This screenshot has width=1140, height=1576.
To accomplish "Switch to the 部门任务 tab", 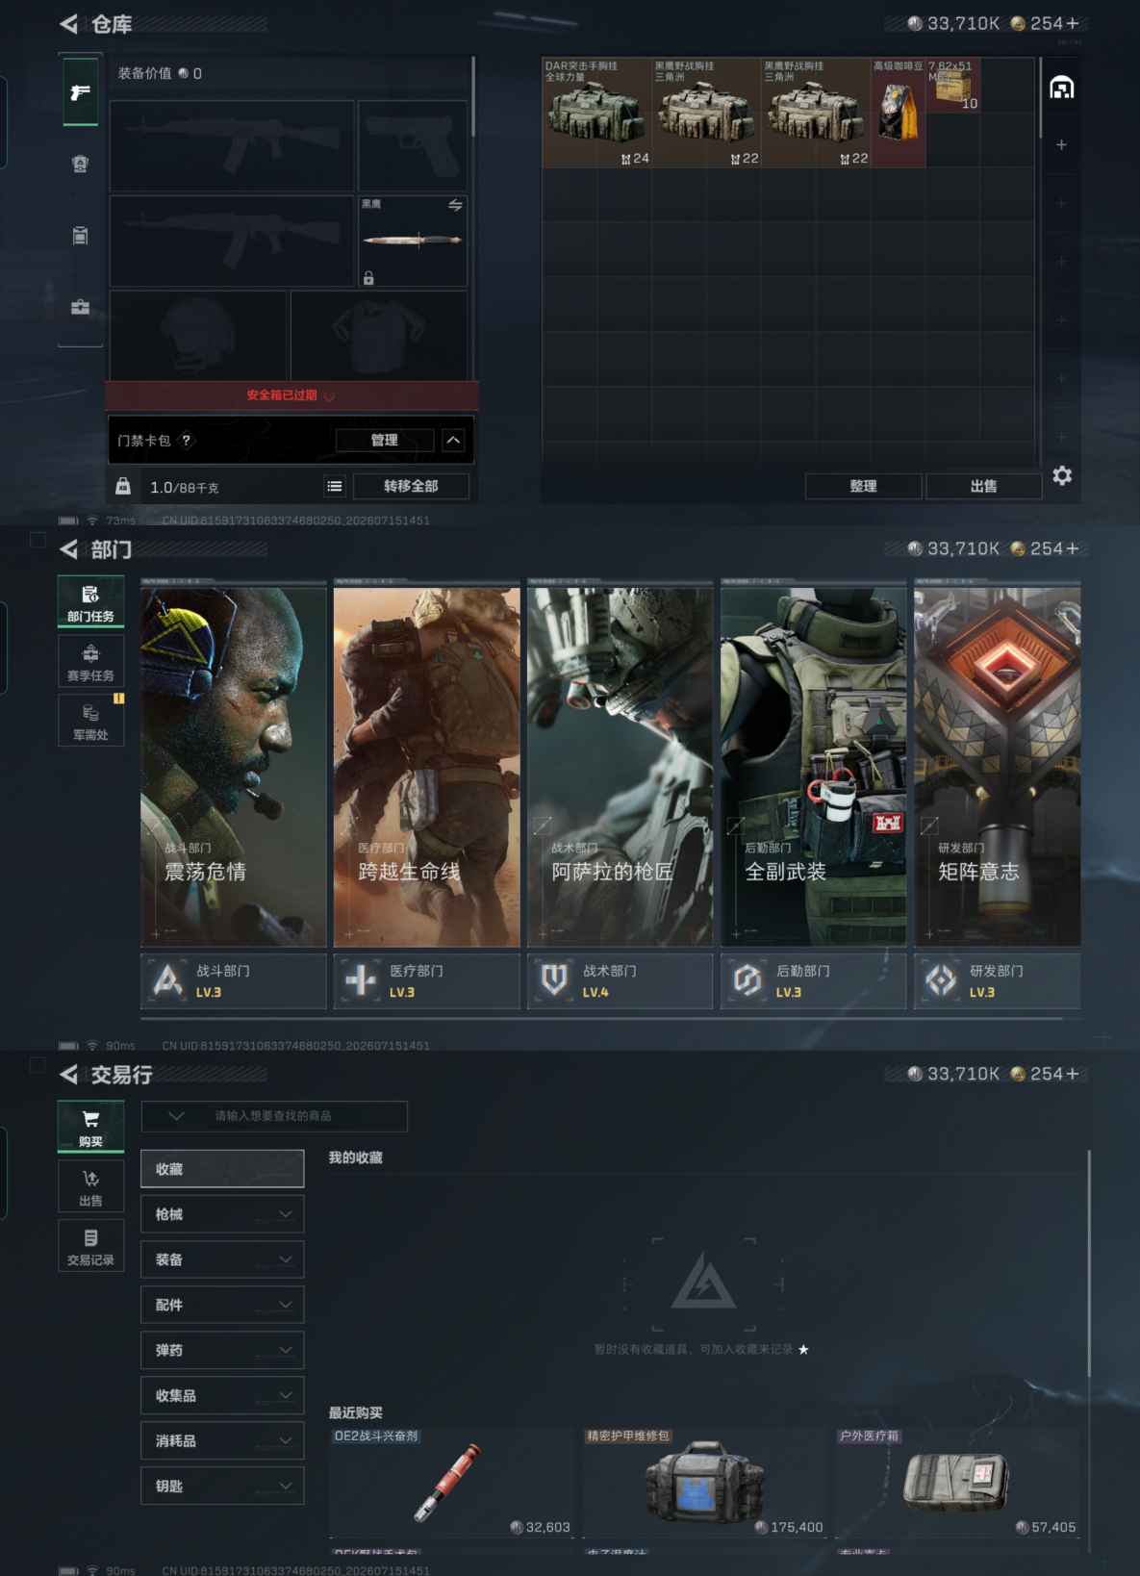I will coord(90,602).
